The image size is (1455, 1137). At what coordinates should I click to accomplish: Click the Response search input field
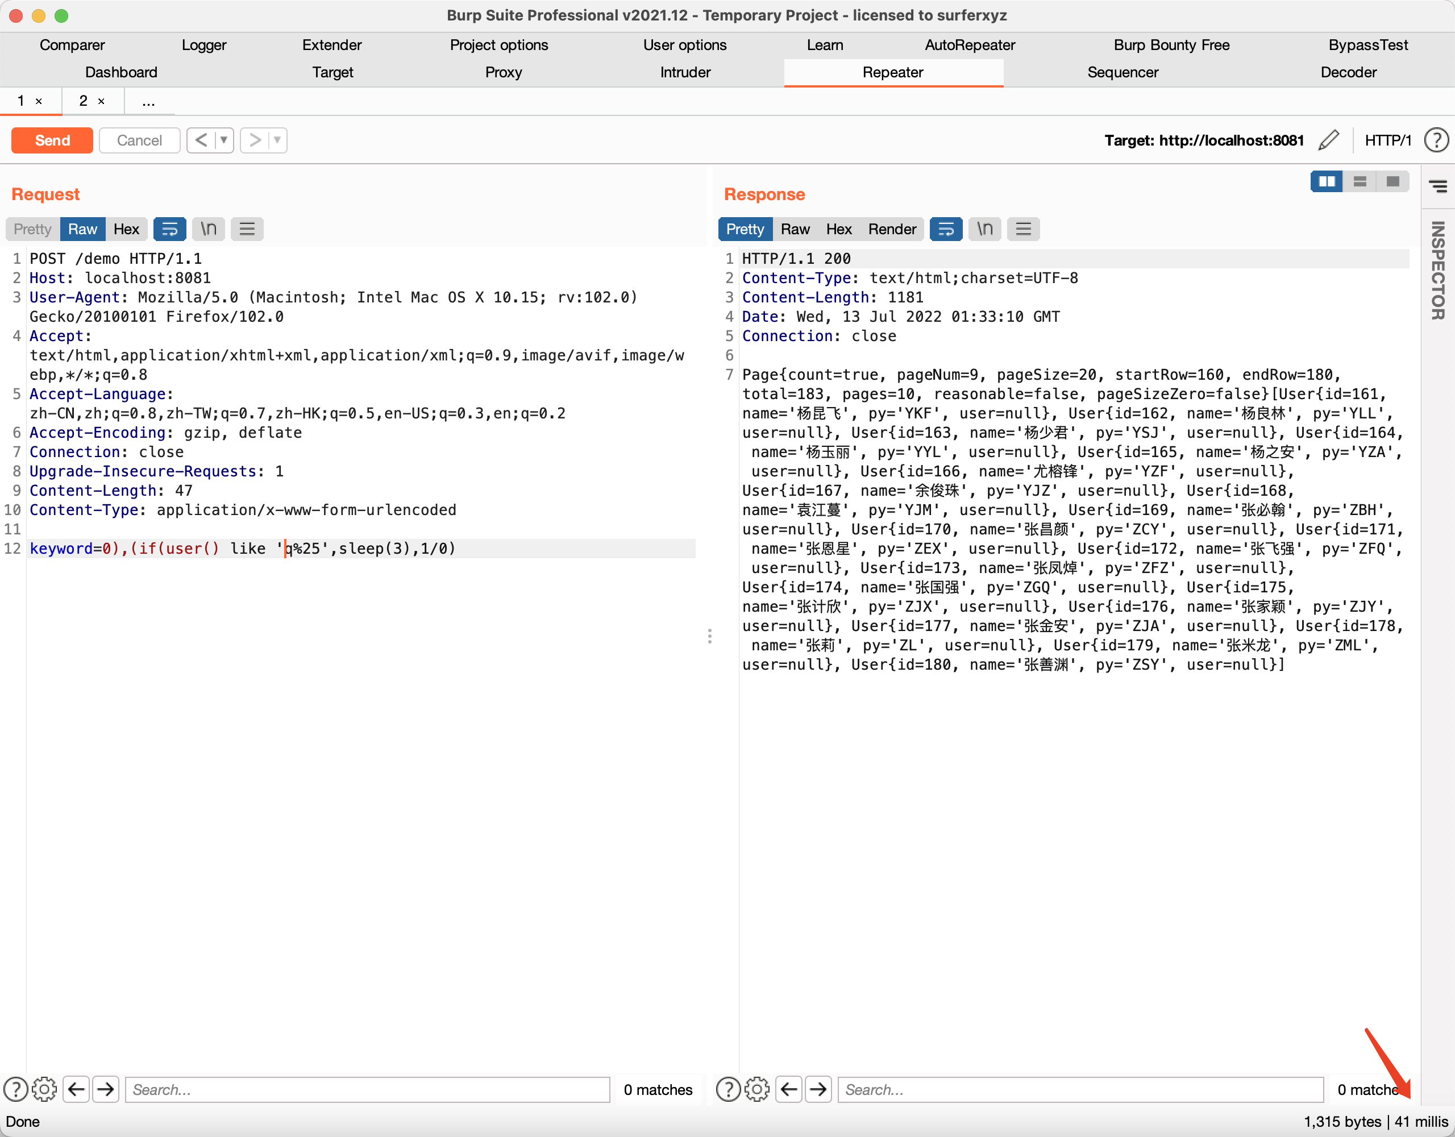1079,1089
